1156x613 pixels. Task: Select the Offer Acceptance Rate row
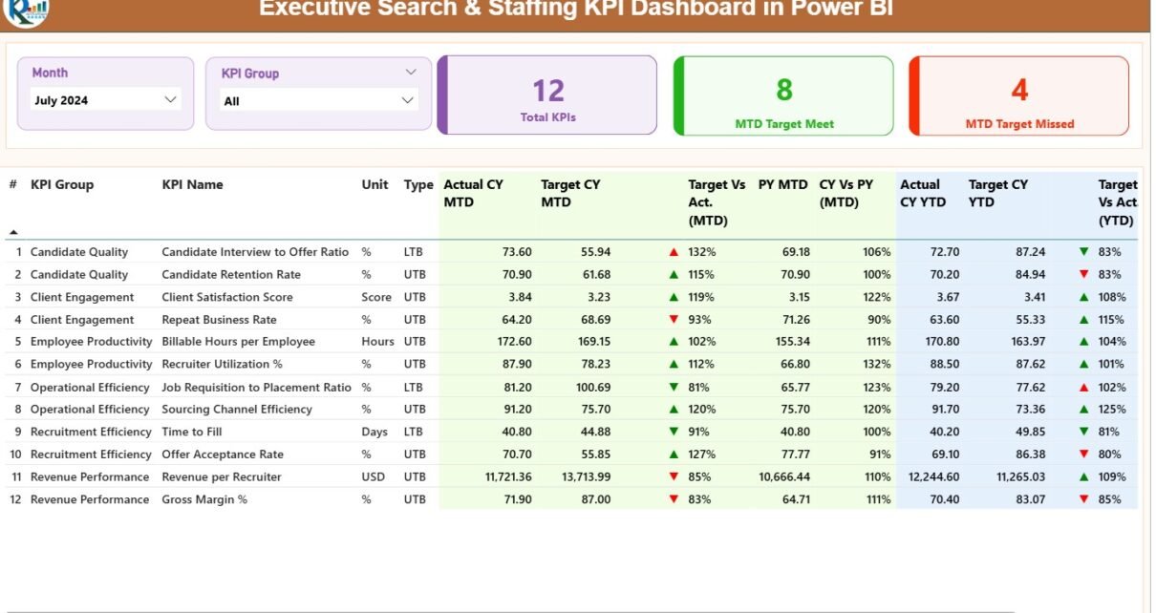pos(223,454)
